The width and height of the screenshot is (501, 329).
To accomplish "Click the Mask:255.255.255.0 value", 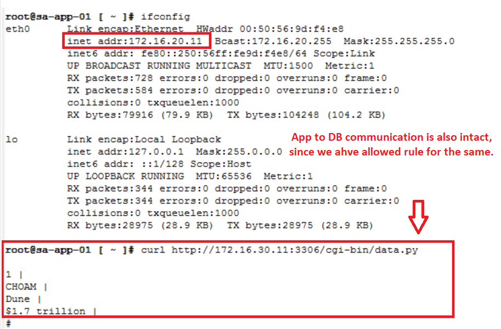I will point(399,41).
